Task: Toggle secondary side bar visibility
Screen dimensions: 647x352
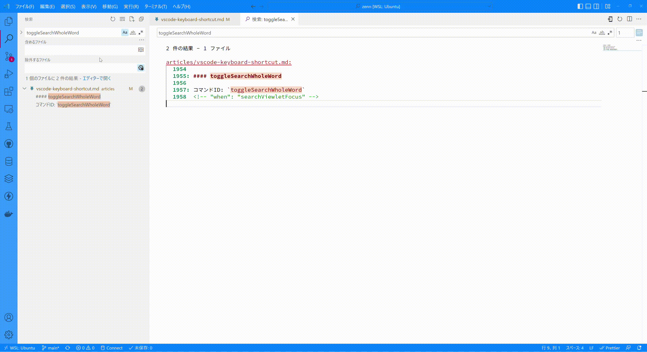Action: point(596,6)
